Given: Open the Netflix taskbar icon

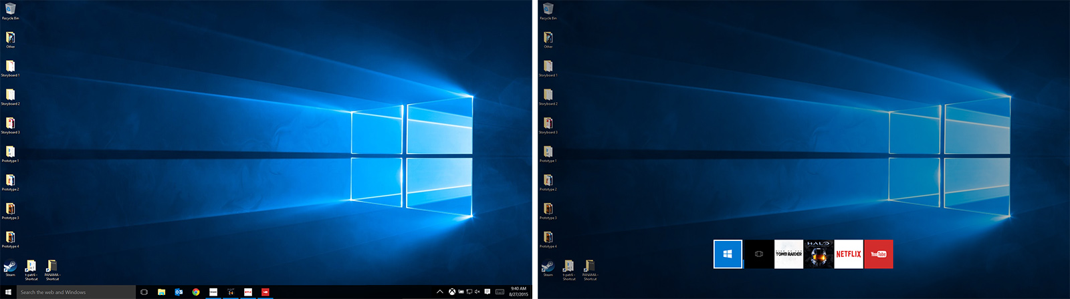Looking at the screenshot, I should click(248, 292).
